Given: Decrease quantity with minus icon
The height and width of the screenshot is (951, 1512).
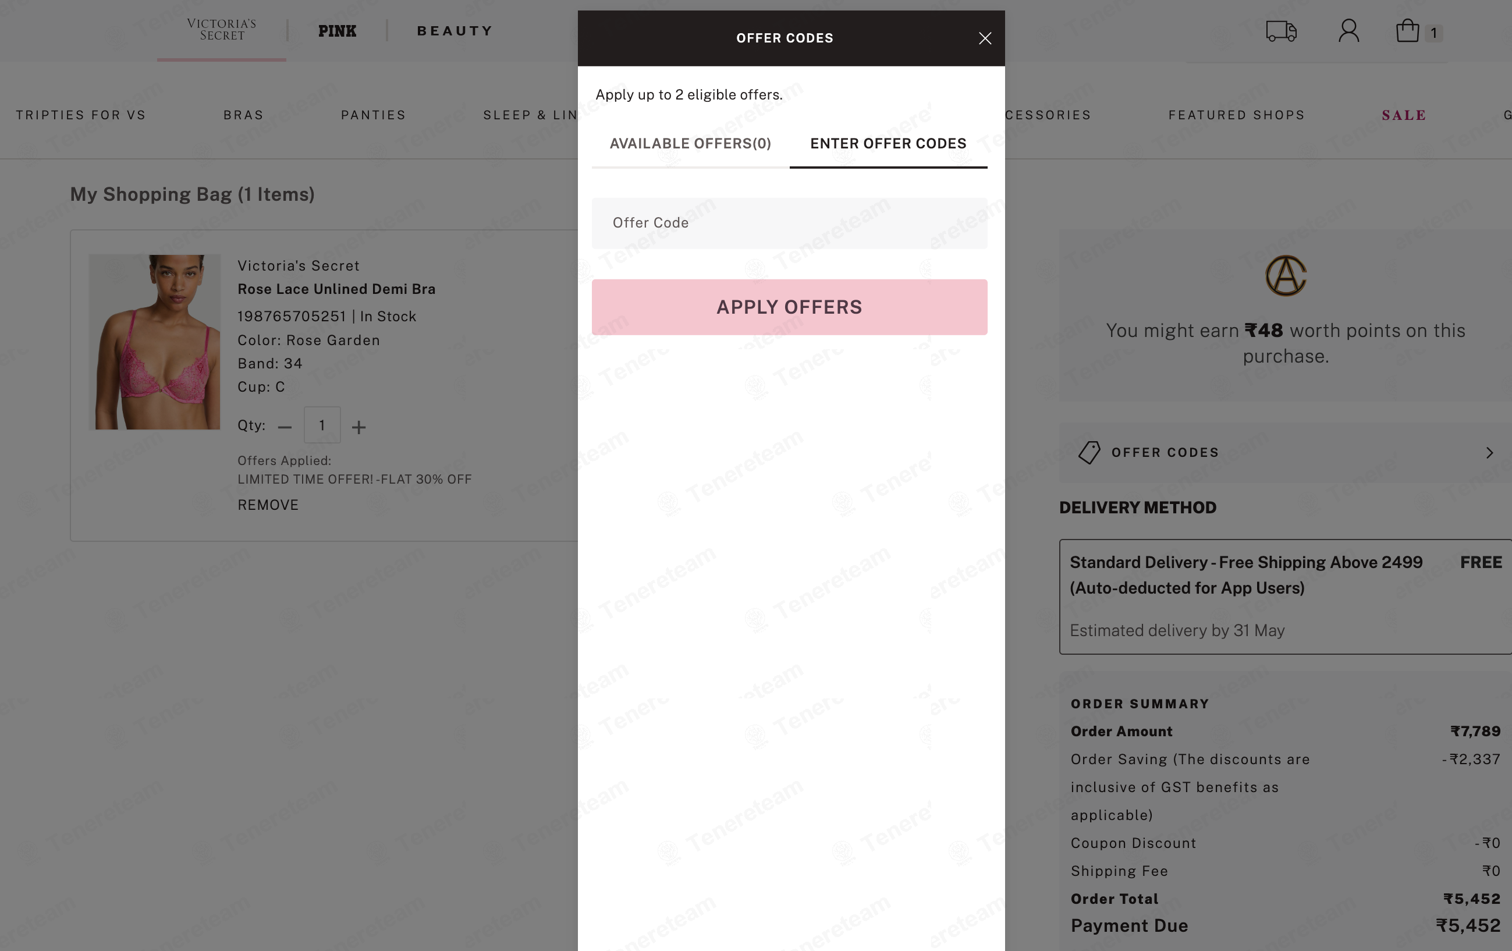Looking at the screenshot, I should [285, 427].
